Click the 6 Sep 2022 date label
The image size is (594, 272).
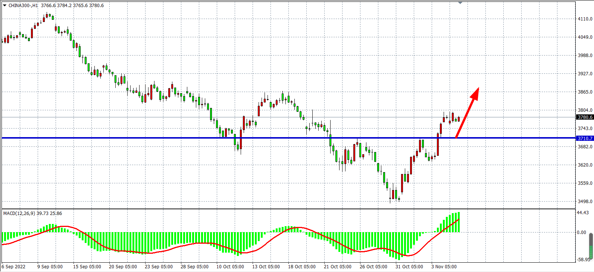tap(14, 267)
